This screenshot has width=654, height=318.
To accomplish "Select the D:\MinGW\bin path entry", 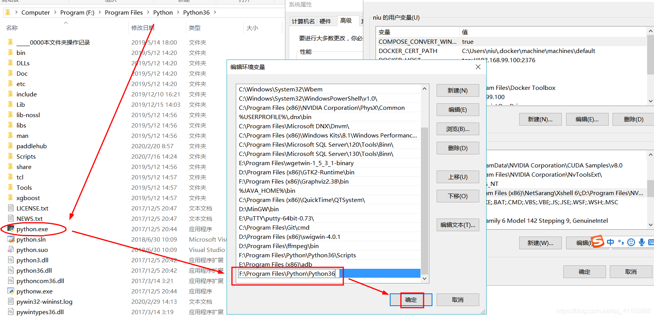I will click(x=329, y=209).
